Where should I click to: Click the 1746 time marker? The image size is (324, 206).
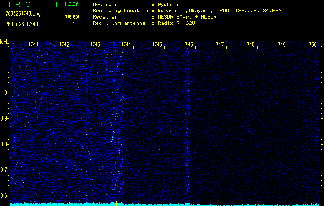188,45
